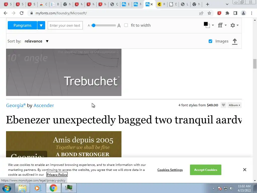The height and width of the screenshot is (193, 257).
Task: Click the taskbar clock showing 11:02 AM
Action: (x=244, y=188)
